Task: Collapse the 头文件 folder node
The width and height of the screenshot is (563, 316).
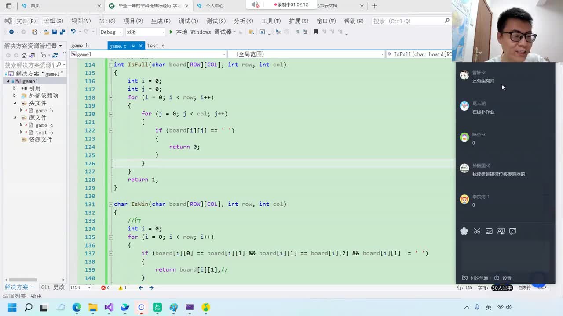Action: (x=15, y=103)
